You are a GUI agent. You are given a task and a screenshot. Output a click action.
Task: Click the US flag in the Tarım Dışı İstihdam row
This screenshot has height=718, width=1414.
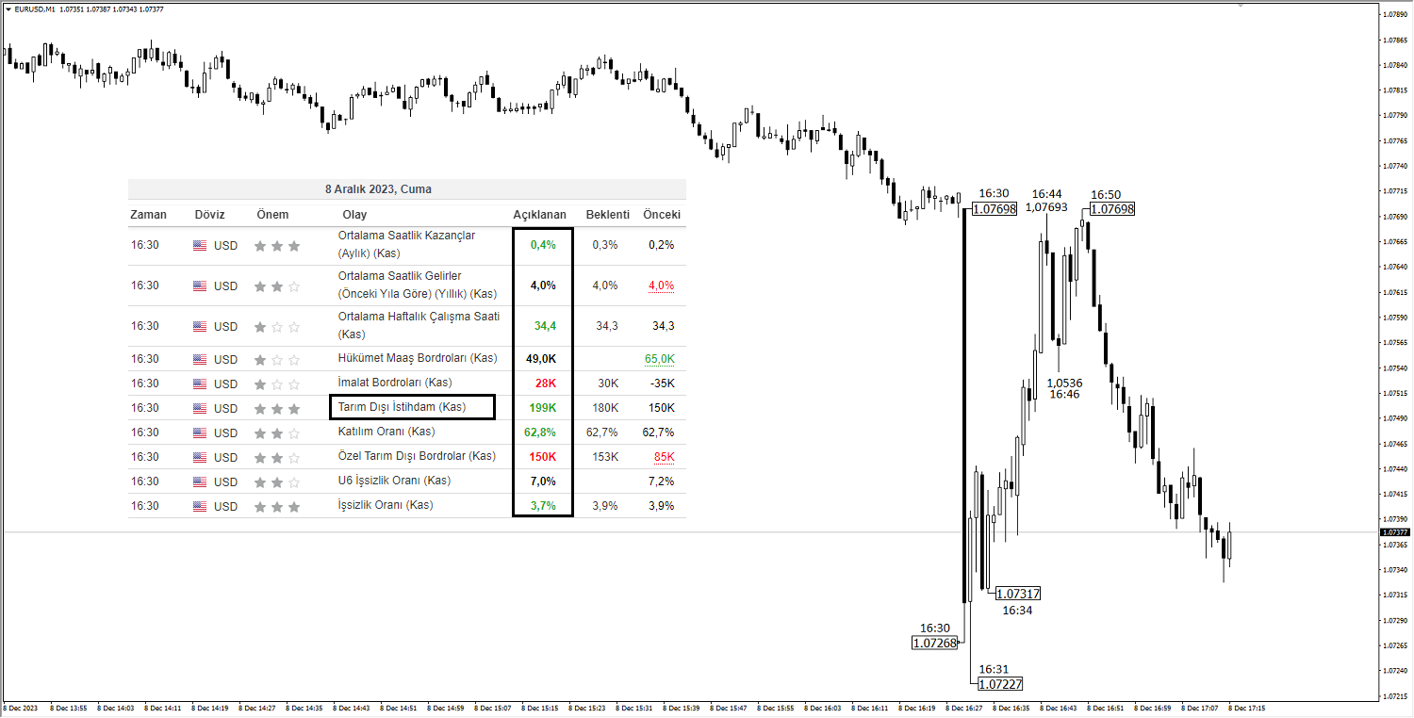200,409
